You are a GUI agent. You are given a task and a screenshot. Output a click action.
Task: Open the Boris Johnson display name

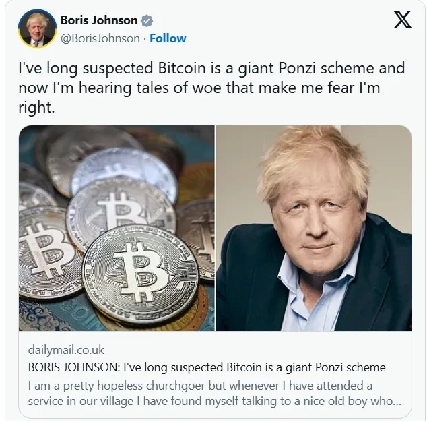pyautogui.click(x=99, y=20)
